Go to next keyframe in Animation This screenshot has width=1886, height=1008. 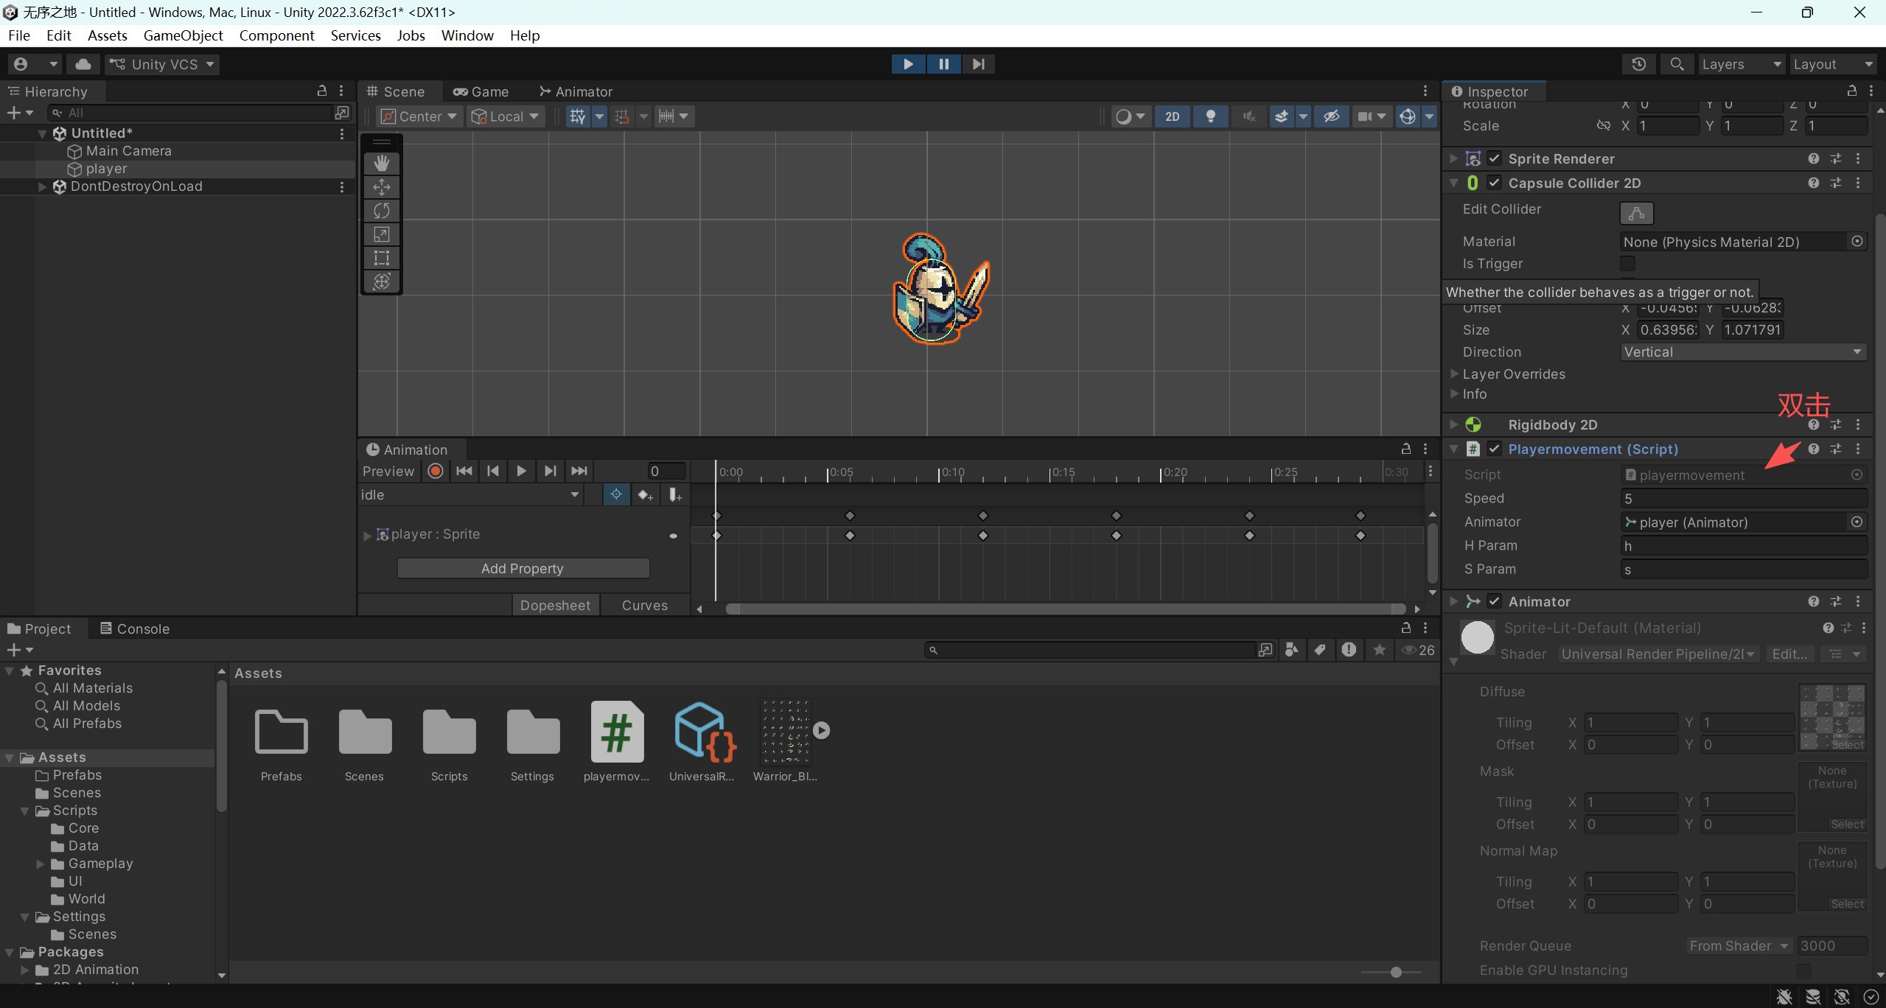pyautogui.click(x=550, y=472)
